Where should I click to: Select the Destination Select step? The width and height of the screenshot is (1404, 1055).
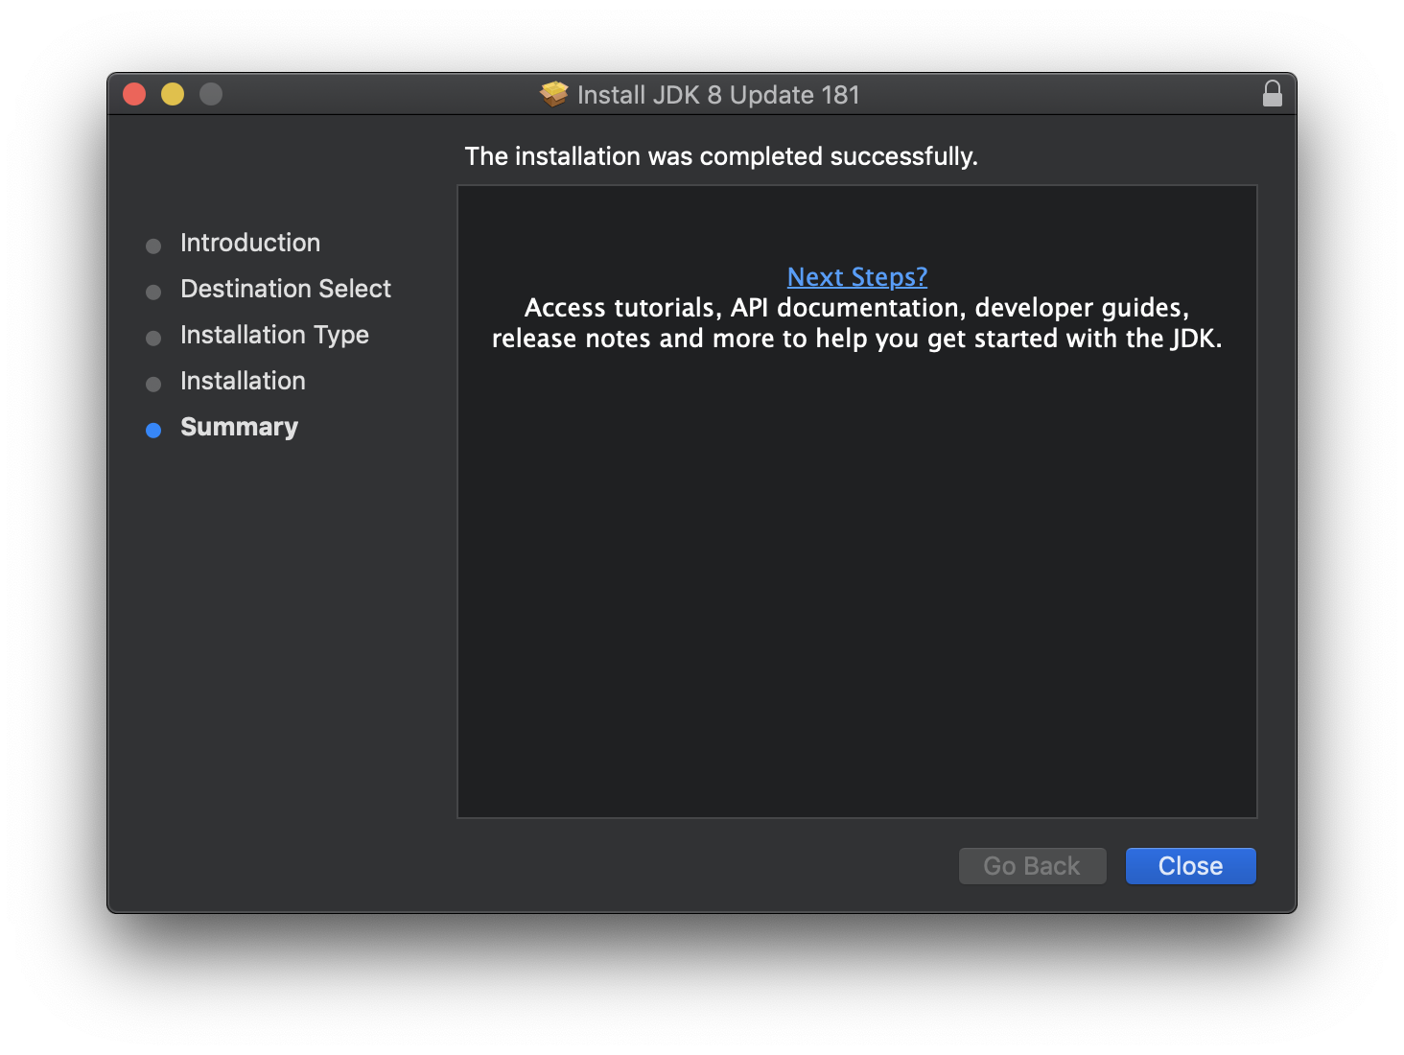pos(286,289)
